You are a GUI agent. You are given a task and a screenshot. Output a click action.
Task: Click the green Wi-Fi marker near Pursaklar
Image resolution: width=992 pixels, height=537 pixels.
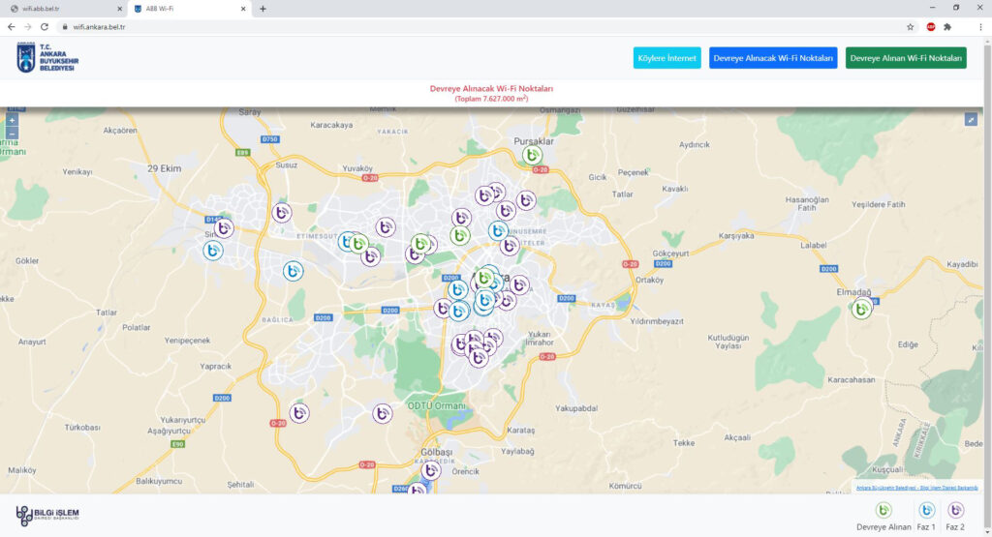click(x=532, y=155)
